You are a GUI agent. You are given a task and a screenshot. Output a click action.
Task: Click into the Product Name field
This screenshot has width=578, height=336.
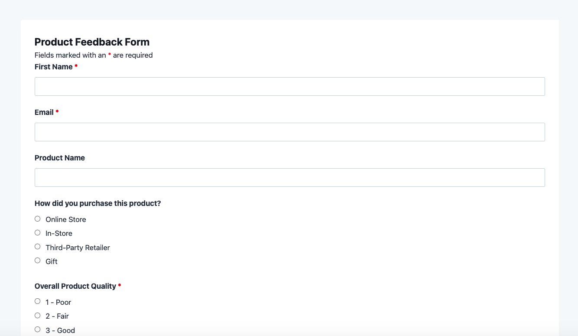(x=289, y=177)
